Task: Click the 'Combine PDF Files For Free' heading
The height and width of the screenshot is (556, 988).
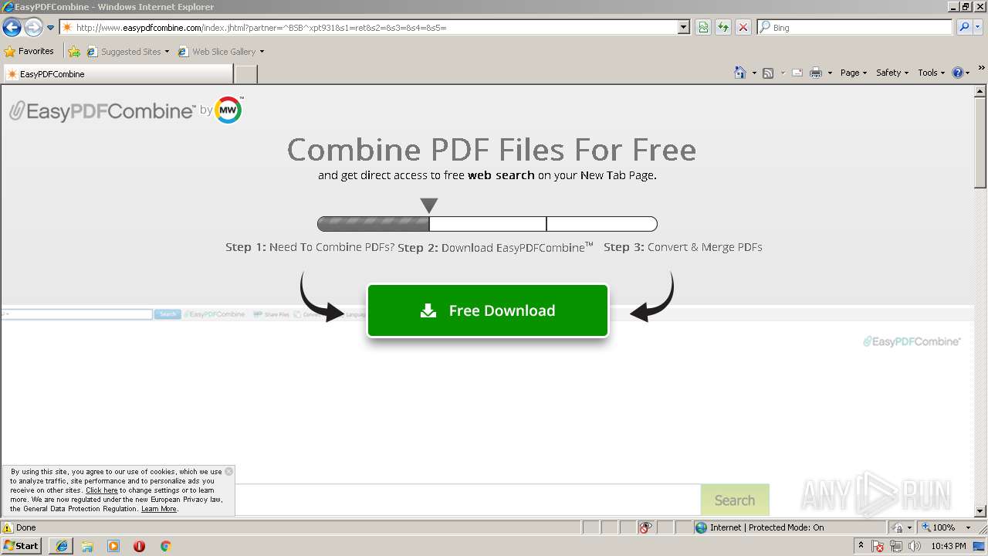Action: click(x=492, y=149)
